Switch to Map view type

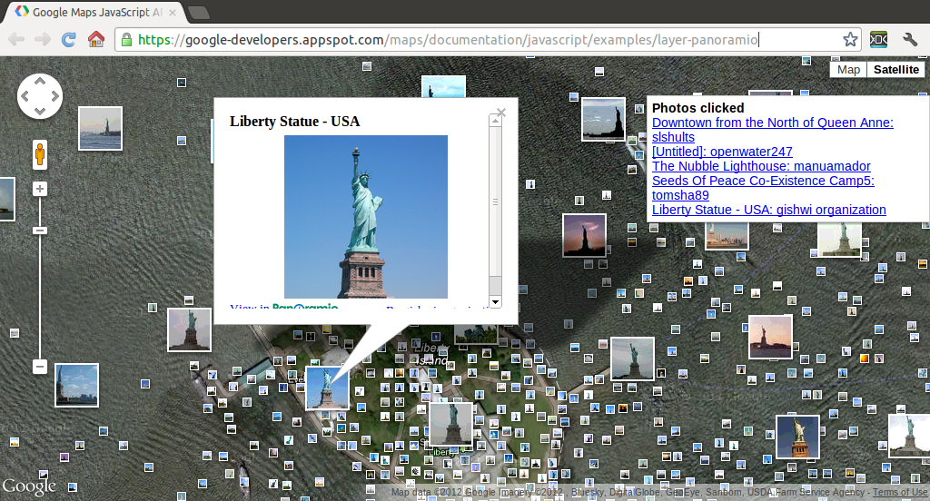coord(848,70)
